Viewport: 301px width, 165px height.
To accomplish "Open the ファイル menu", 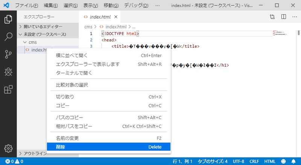I will pyautogui.click(x=26, y=5).
